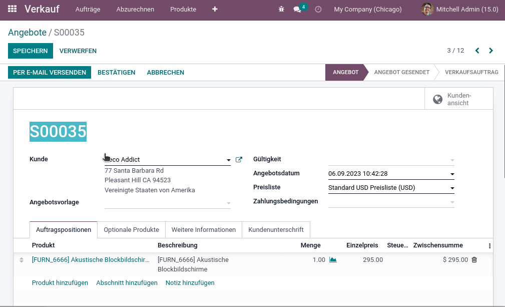This screenshot has width=505, height=307.
Task: Click Produkt hinzufügen link
Action: pyautogui.click(x=60, y=283)
